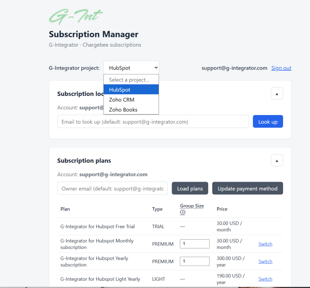The image size is (310, 288).
Task: Click the PREMIUM type of Yearly subscription
Action: pyautogui.click(x=163, y=261)
